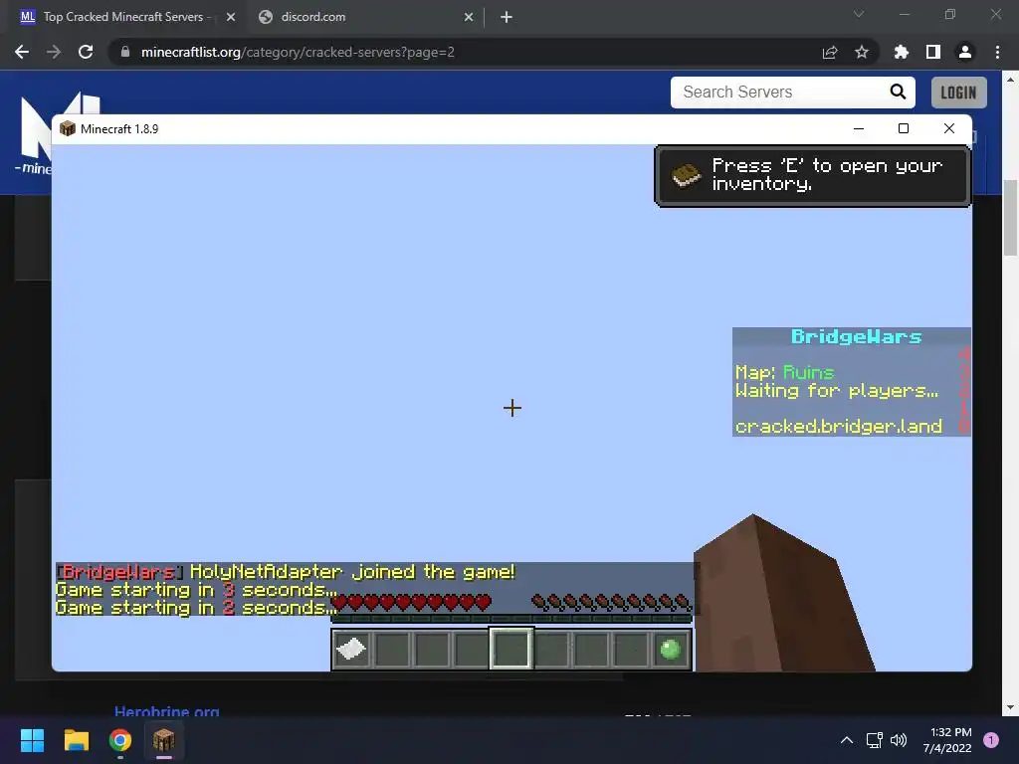Click the scrollbar down arrow
The image size is (1019, 764).
tap(1010, 707)
